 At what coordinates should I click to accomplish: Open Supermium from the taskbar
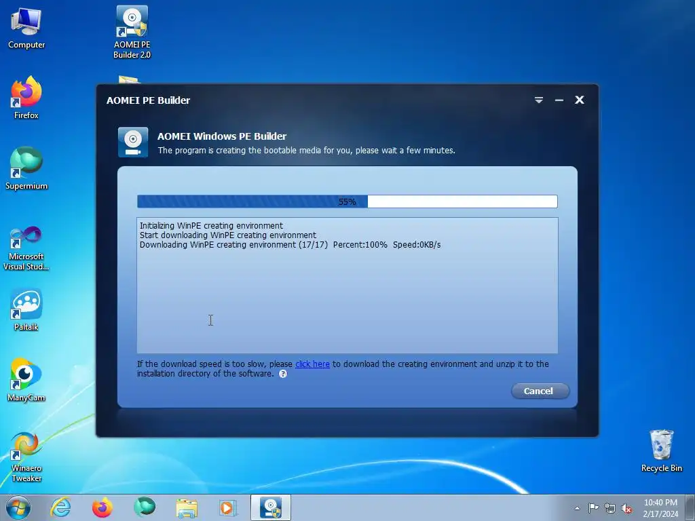[144, 507]
